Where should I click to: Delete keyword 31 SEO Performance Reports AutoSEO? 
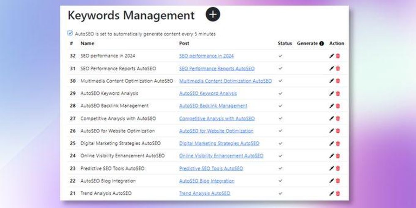tap(338, 69)
